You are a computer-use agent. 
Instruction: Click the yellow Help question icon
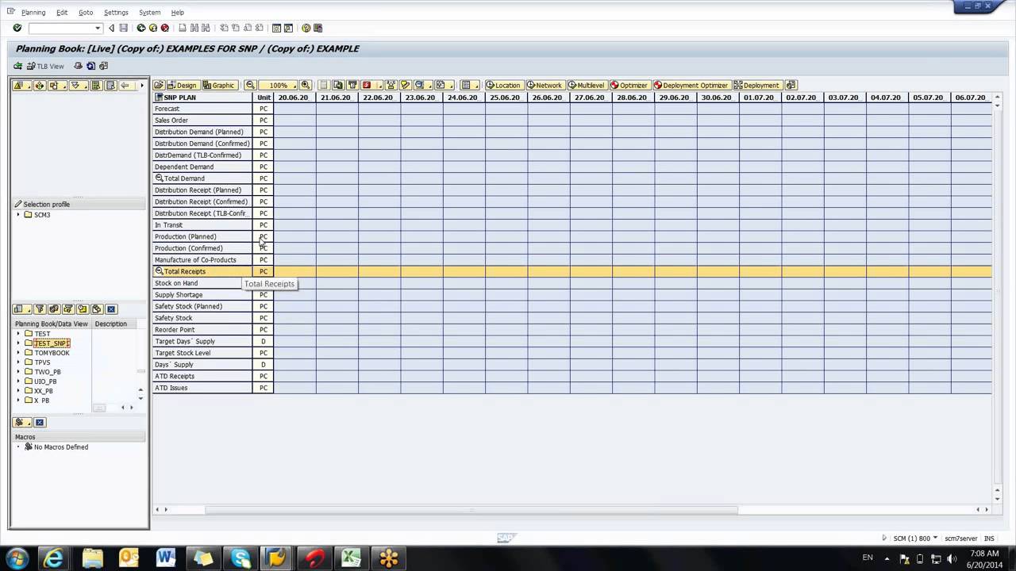click(306, 28)
